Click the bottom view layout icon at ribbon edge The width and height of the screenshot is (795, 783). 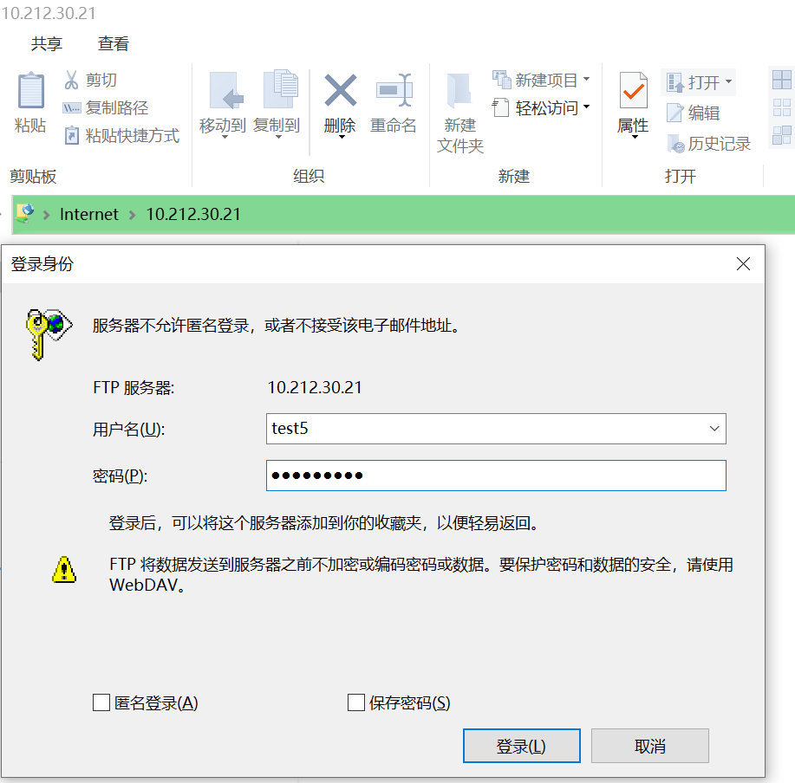781,136
